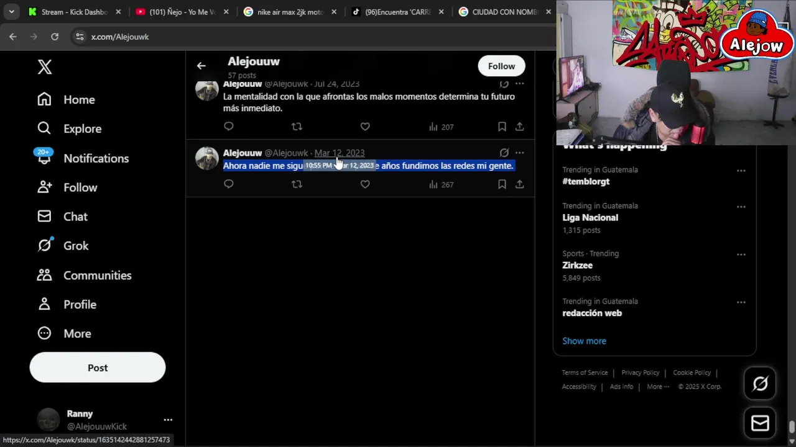Viewport: 796px width, 447px height.
Task: Open Cookie Policy link
Action: (x=692, y=372)
